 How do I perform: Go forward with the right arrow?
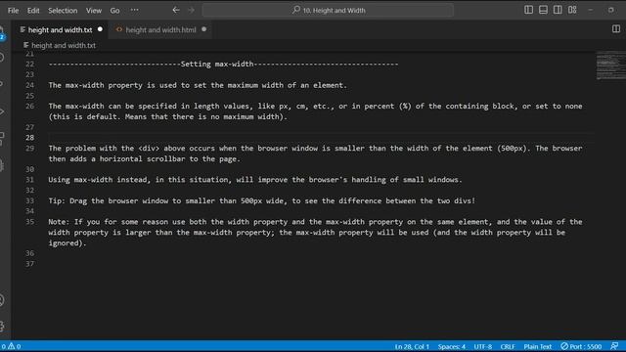[192, 11]
